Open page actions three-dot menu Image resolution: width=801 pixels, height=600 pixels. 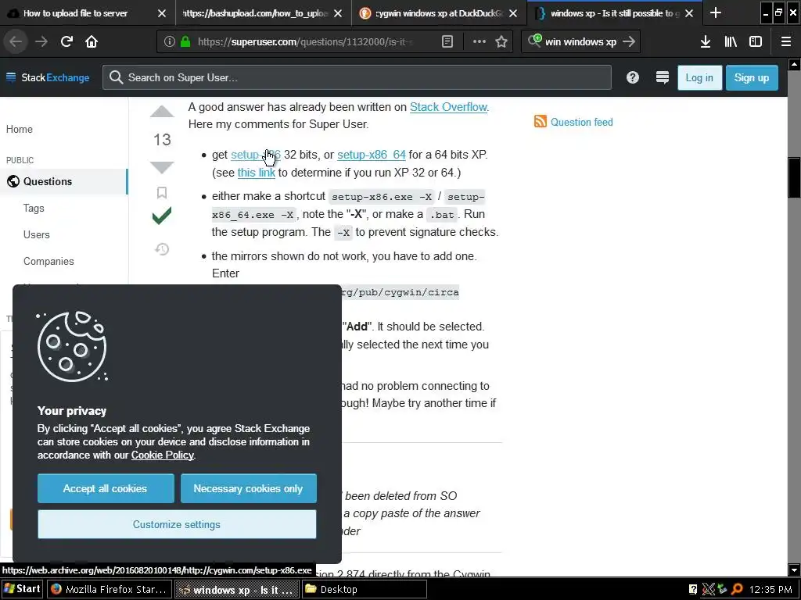(480, 42)
